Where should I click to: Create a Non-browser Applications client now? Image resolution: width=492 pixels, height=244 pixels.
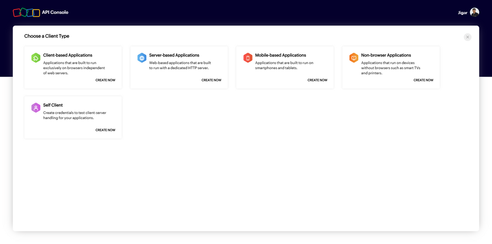coord(424,80)
